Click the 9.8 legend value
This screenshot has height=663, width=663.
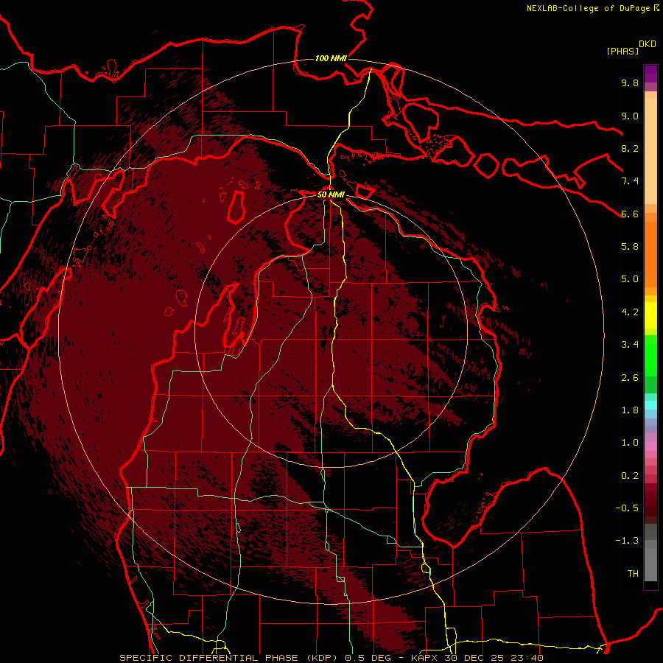pos(630,83)
